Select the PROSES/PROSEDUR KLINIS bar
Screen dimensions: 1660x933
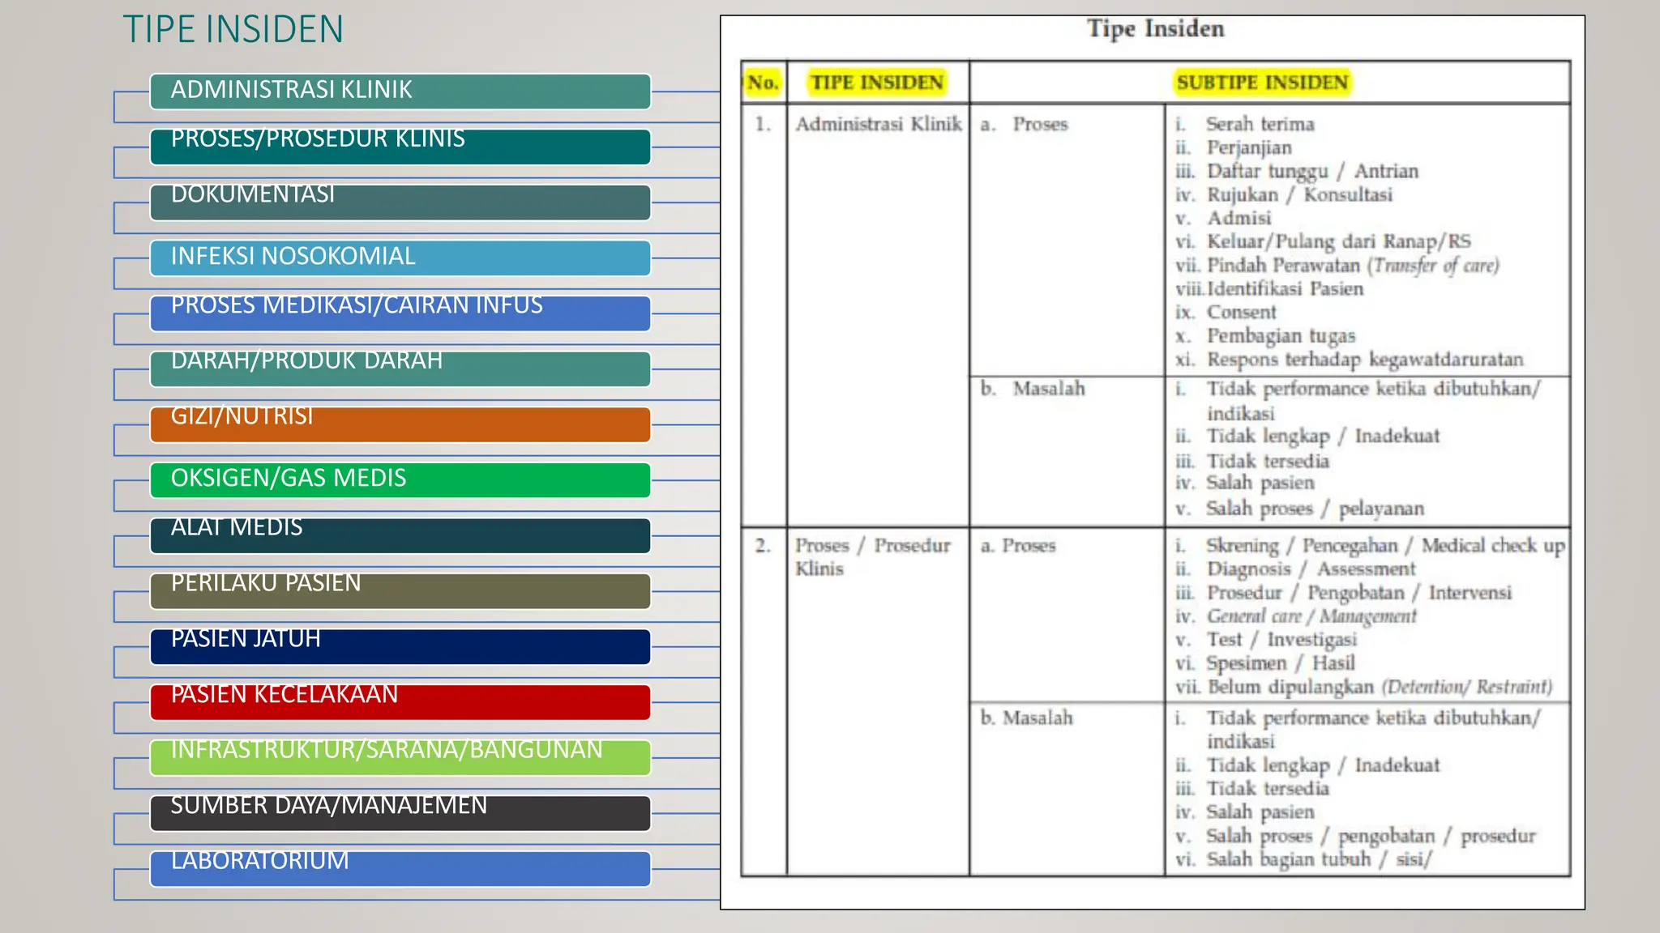pos(400,147)
